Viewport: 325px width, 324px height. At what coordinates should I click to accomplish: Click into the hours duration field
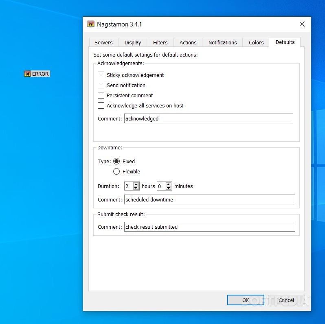click(129, 186)
